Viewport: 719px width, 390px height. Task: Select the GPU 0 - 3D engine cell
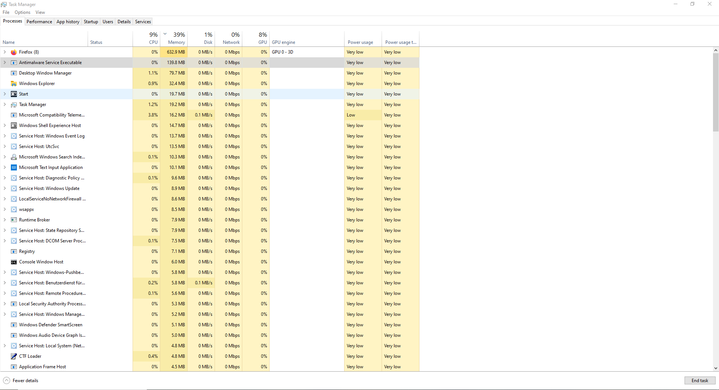307,52
